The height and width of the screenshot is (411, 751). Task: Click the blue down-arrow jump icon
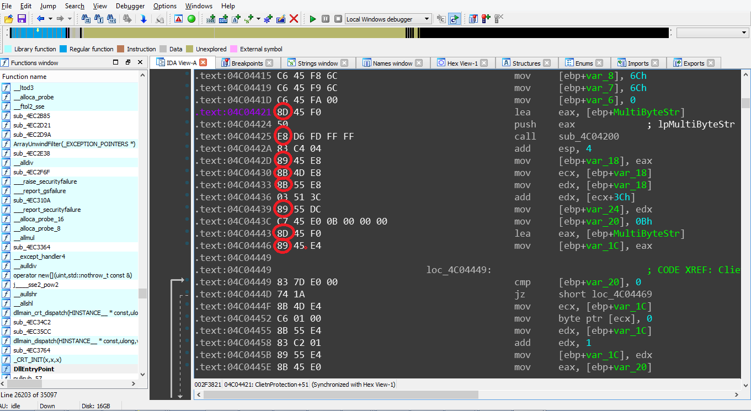pos(143,19)
